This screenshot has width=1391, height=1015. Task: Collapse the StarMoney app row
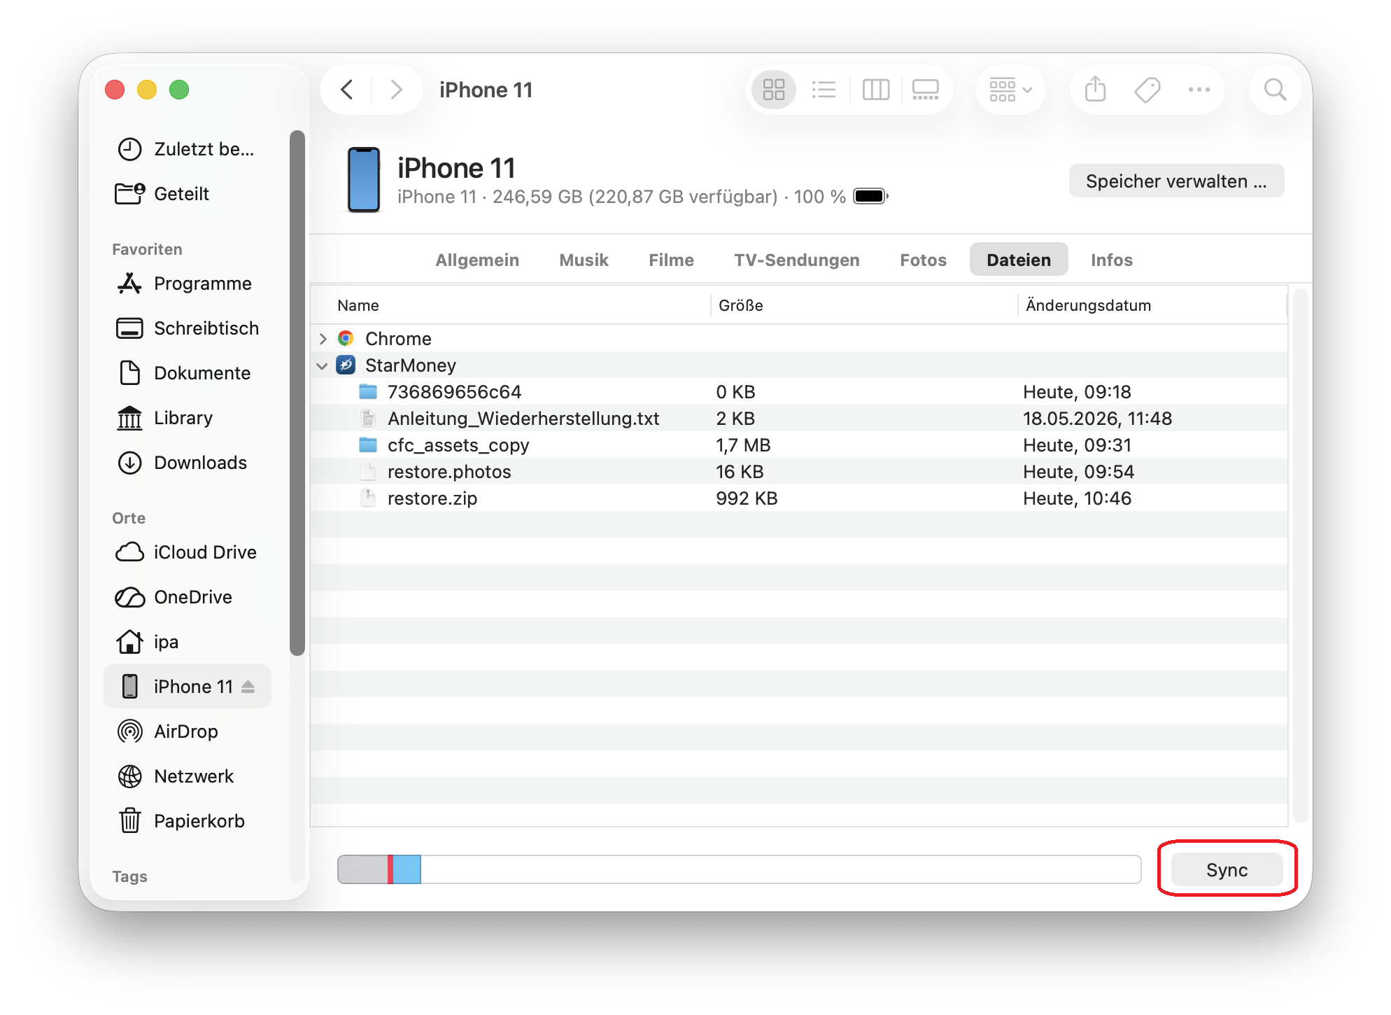tap(323, 365)
